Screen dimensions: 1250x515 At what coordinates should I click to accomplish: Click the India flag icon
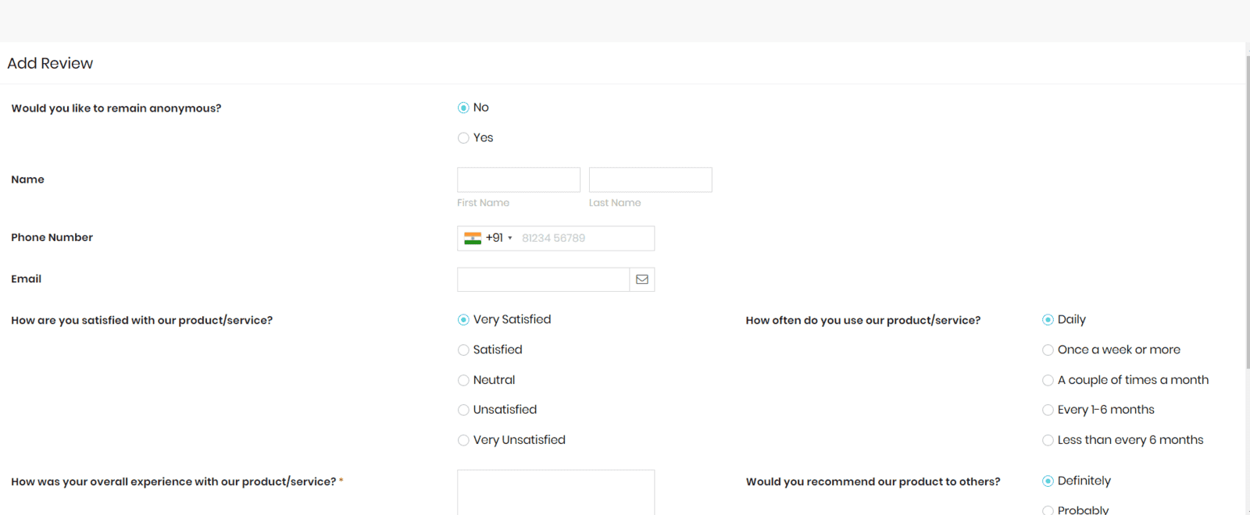pos(473,238)
